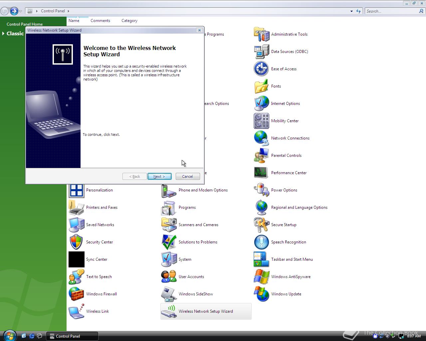Image resolution: width=426 pixels, height=341 pixels.
Task: Go to Control Panel Home
Action: [25, 24]
